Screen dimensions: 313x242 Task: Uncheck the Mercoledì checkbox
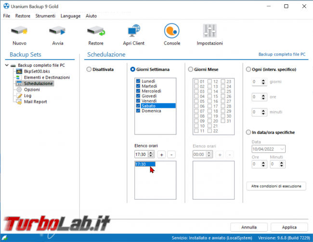(x=138, y=91)
